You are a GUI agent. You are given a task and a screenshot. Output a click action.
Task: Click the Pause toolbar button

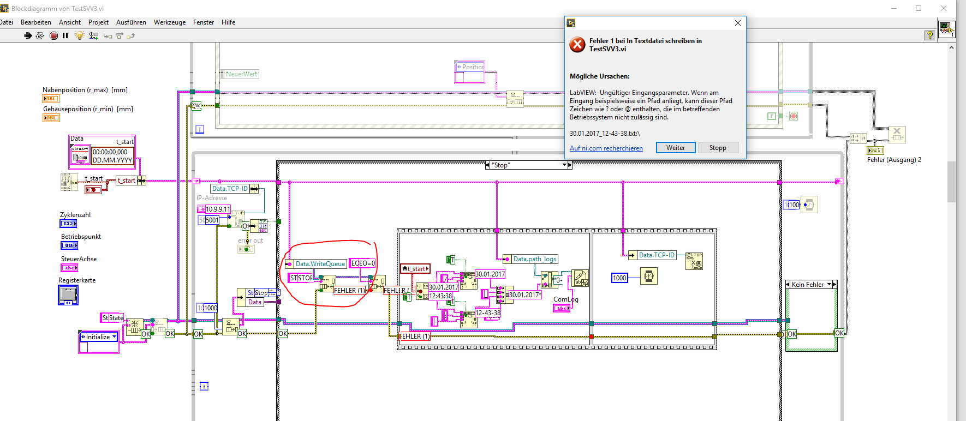coord(65,35)
